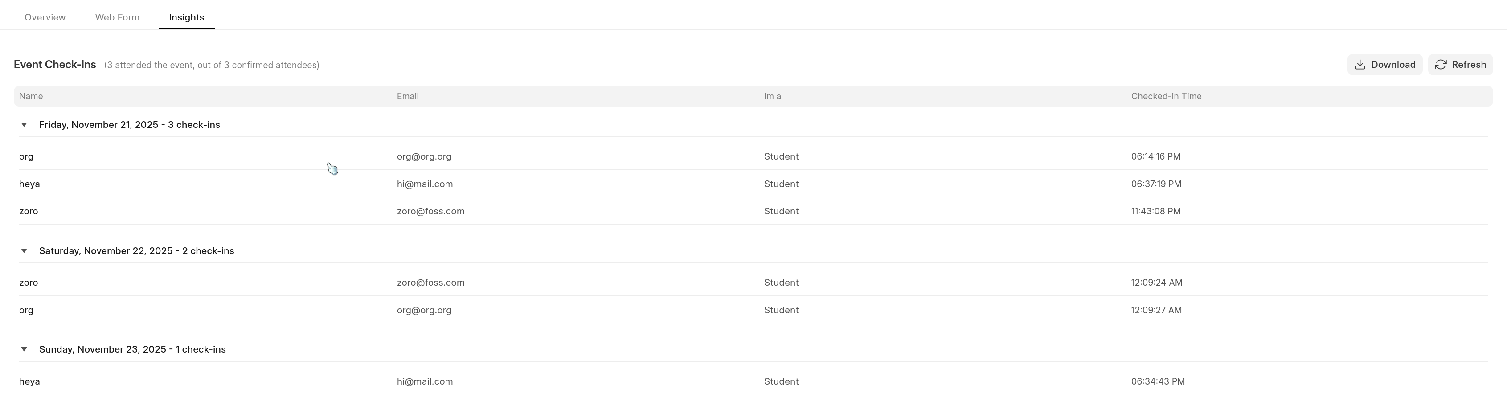The width and height of the screenshot is (1507, 414).
Task: Click the 'Im a' column header
Action: coord(772,97)
